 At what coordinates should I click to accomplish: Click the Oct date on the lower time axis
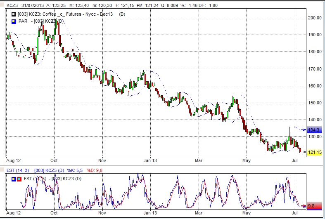pyautogui.click(x=55, y=214)
